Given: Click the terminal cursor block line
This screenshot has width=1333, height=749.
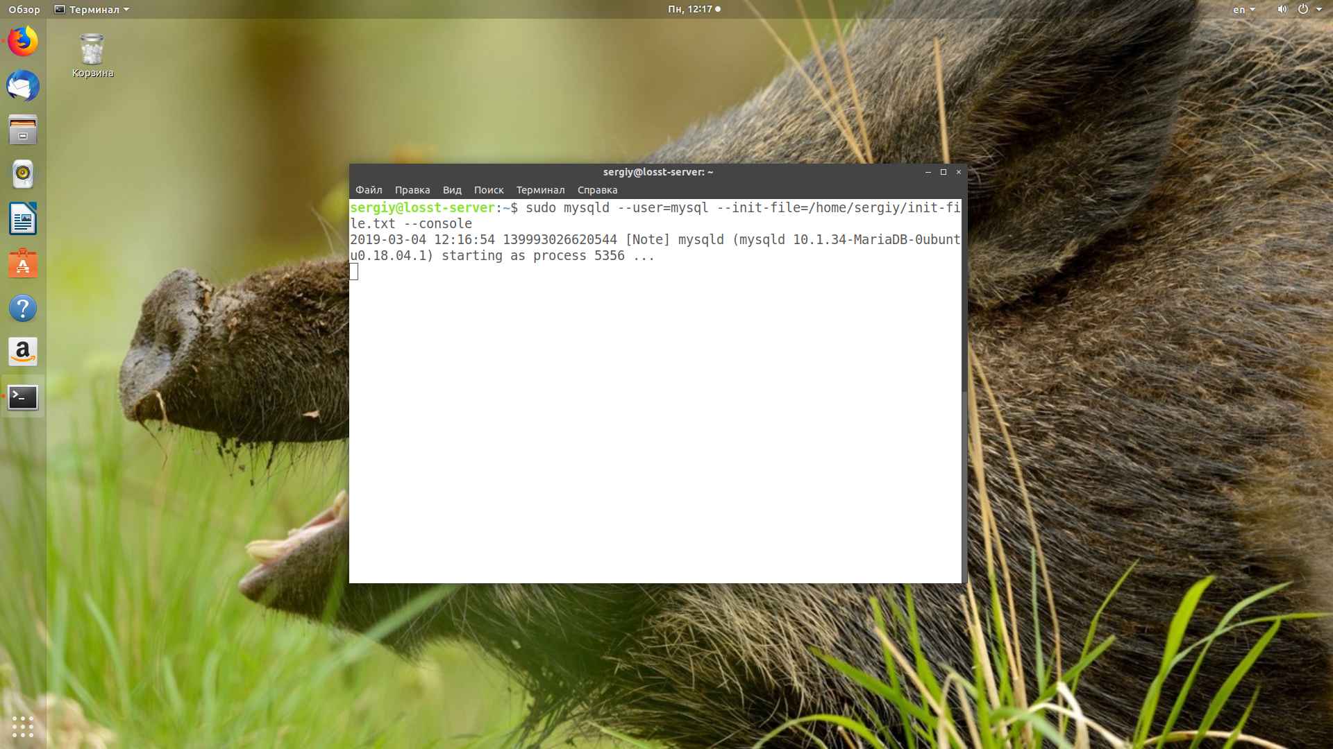Looking at the screenshot, I should [x=354, y=272].
